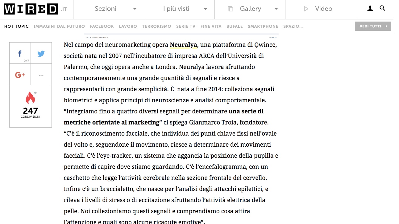Go to the Video section
The image size is (399, 224).
pyautogui.click(x=320, y=9)
